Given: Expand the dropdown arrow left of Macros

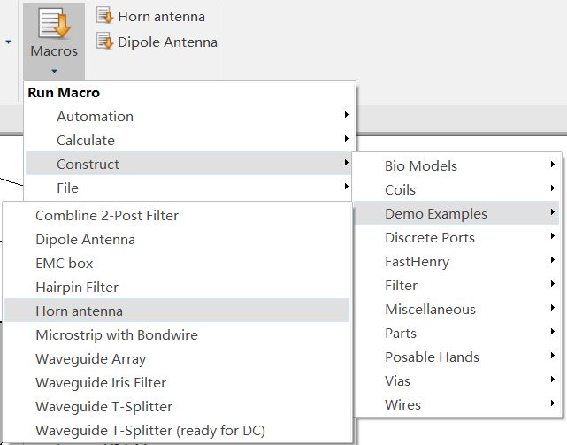Looking at the screenshot, I should (x=8, y=42).
